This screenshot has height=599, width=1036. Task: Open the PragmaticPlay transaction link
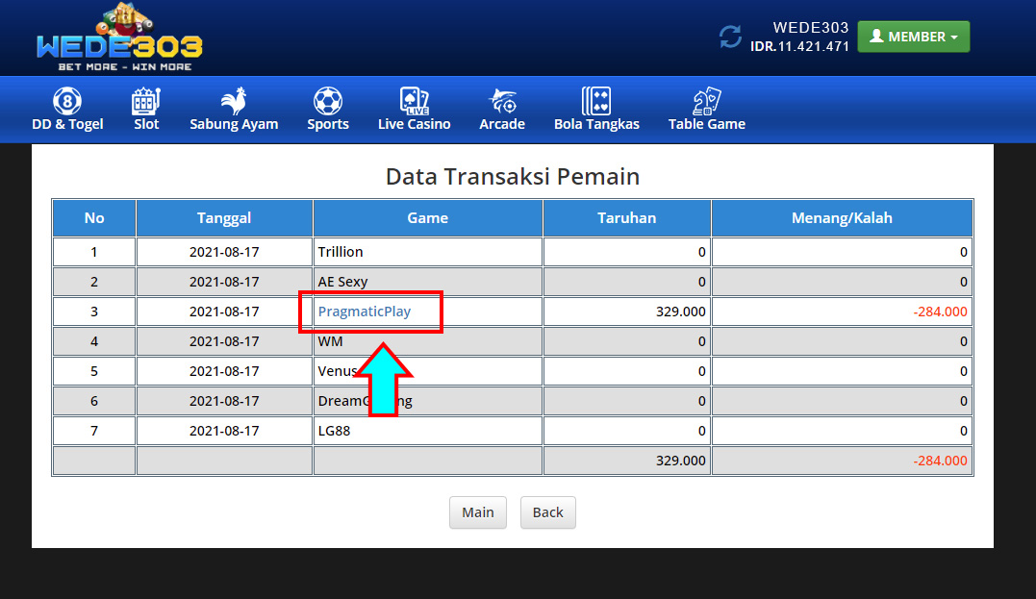pyautogui.click(x=364, y=312)
